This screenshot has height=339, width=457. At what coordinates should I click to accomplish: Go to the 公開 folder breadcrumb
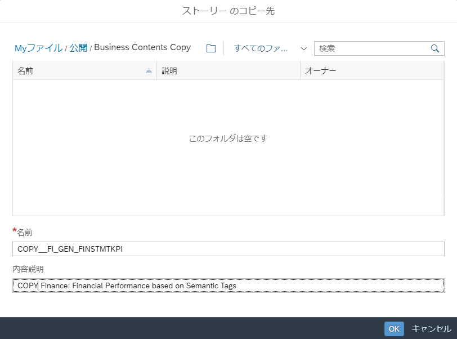(78, 48)
